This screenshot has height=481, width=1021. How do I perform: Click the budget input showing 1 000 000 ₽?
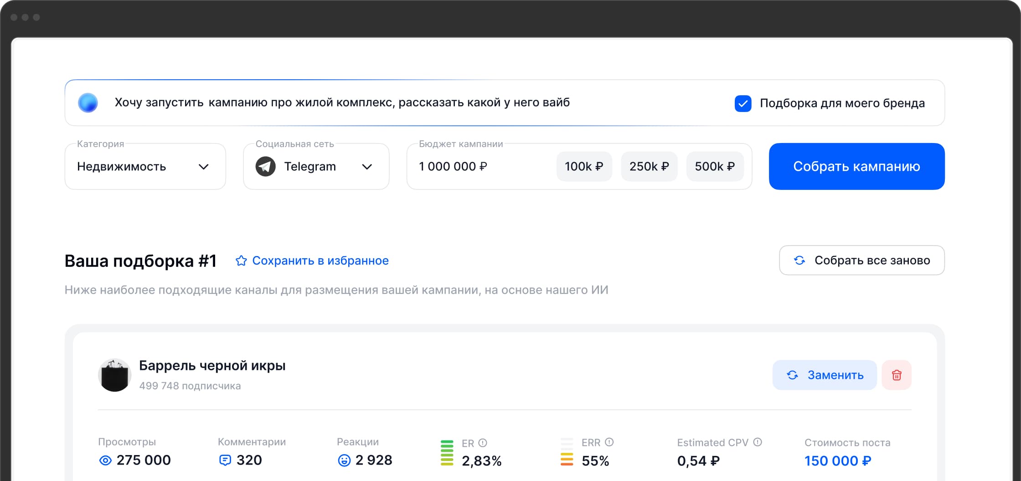pyautogui.click(x=453, y=166)
